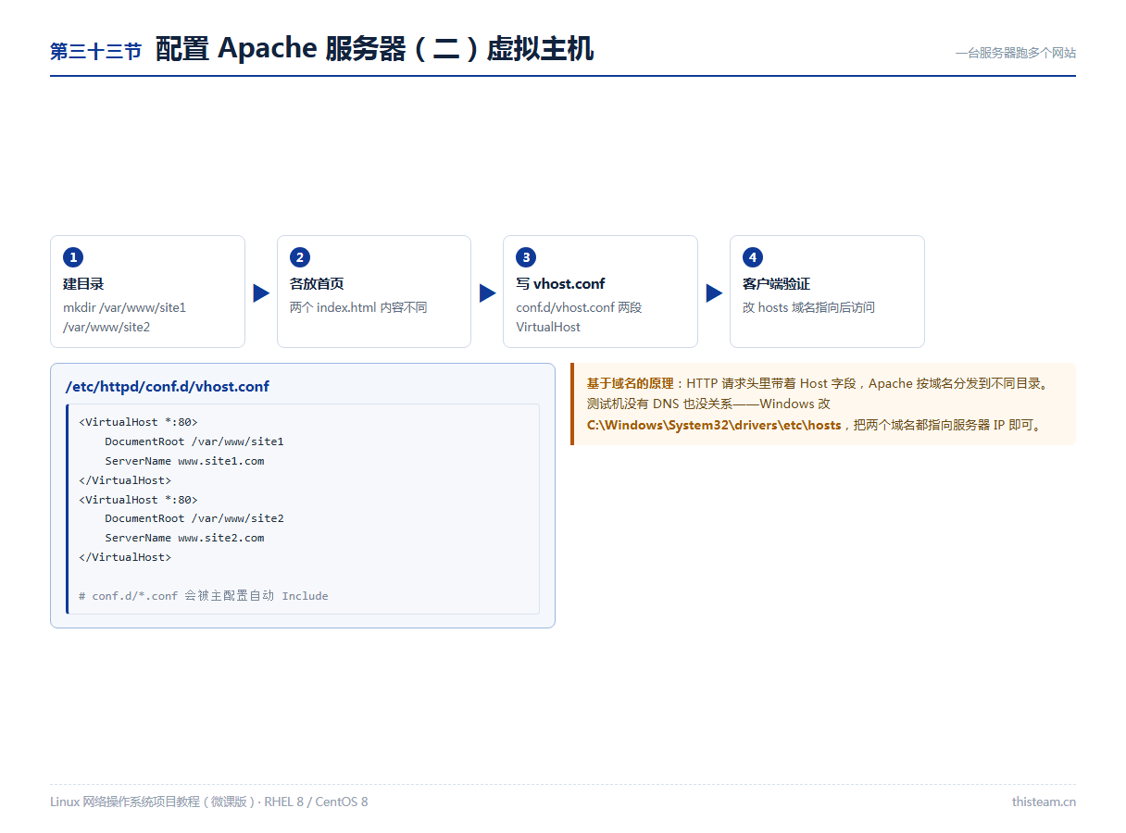Click the path /var/www/site2 in step 1 card
The height and width of the screenshot is (833, 1126).
point(106,327)
